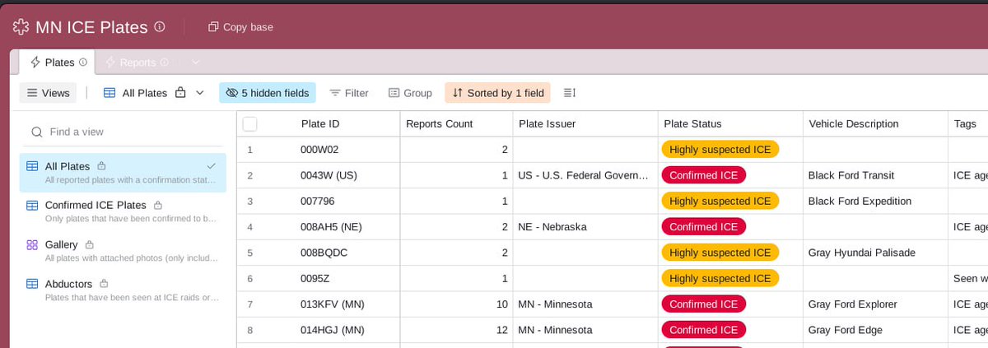
Task: Click lock icon beside All Plates sidebar view
Action: (x=101, y=166)
